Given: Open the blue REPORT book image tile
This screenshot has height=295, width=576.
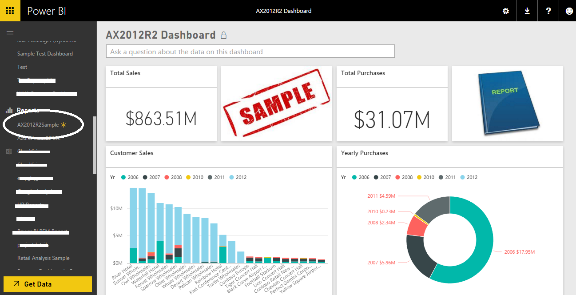Looking at the screenshot, I should coord(508,104).
